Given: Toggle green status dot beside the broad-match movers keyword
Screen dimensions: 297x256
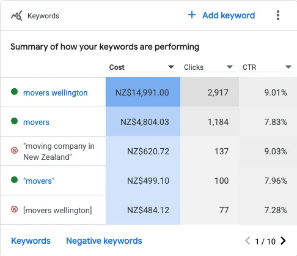Looking at the screenshot, I should coord(14,121).
